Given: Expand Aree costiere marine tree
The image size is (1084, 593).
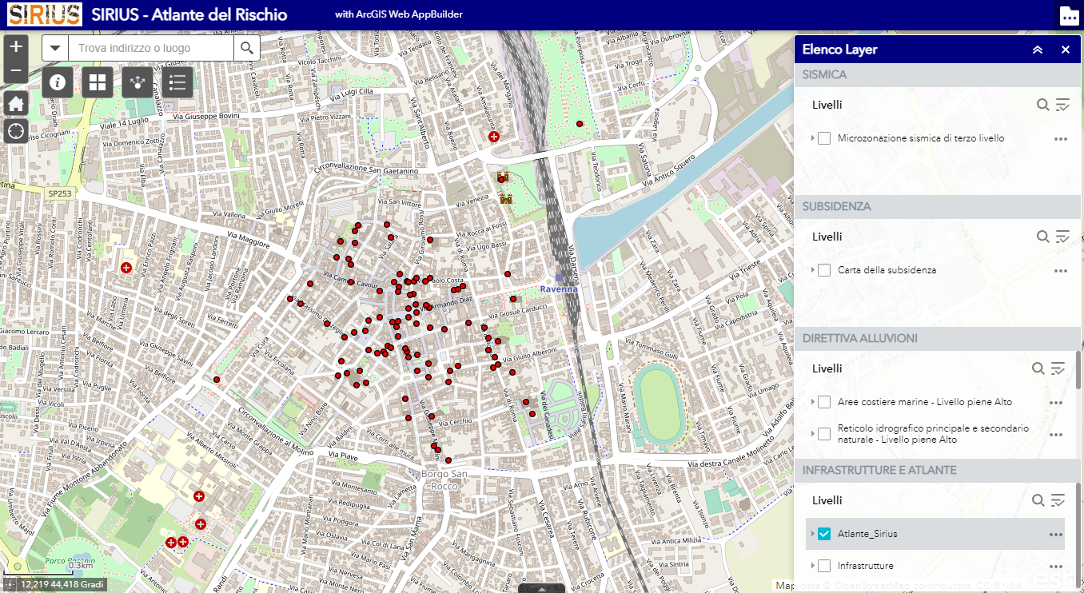Looking at the screenshot, I should 812,402.
